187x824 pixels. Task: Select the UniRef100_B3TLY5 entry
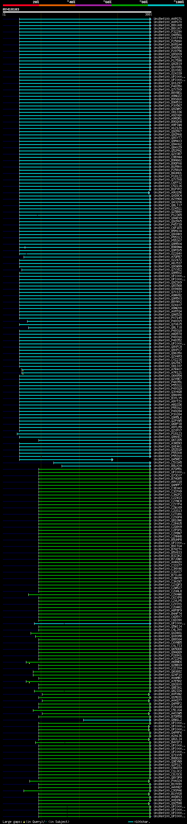point(167,398)
